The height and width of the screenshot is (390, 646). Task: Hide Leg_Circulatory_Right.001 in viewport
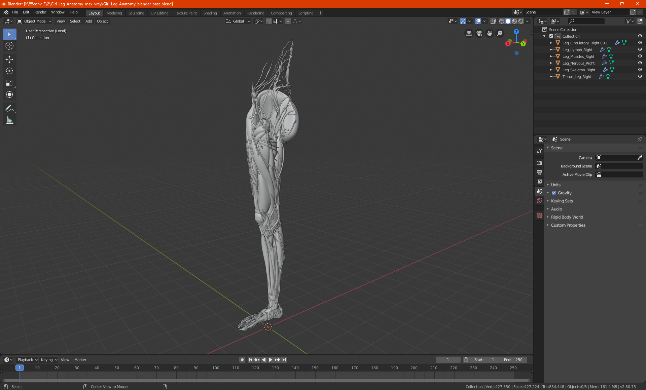[x=640, y=43]
